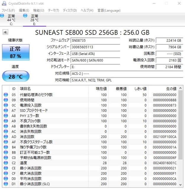Image resolution: width=185 pixels, height=189 pixels.
Task: Click the blue status dot for ID C0
Action: tap(6, 158)
